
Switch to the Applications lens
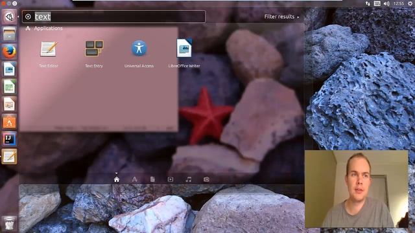(134, 180)
